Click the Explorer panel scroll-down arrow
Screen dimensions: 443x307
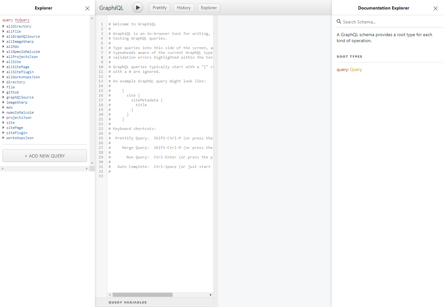tap(92, 163)
